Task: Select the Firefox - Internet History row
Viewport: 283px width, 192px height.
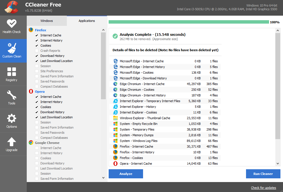Action: coord(165,152)
